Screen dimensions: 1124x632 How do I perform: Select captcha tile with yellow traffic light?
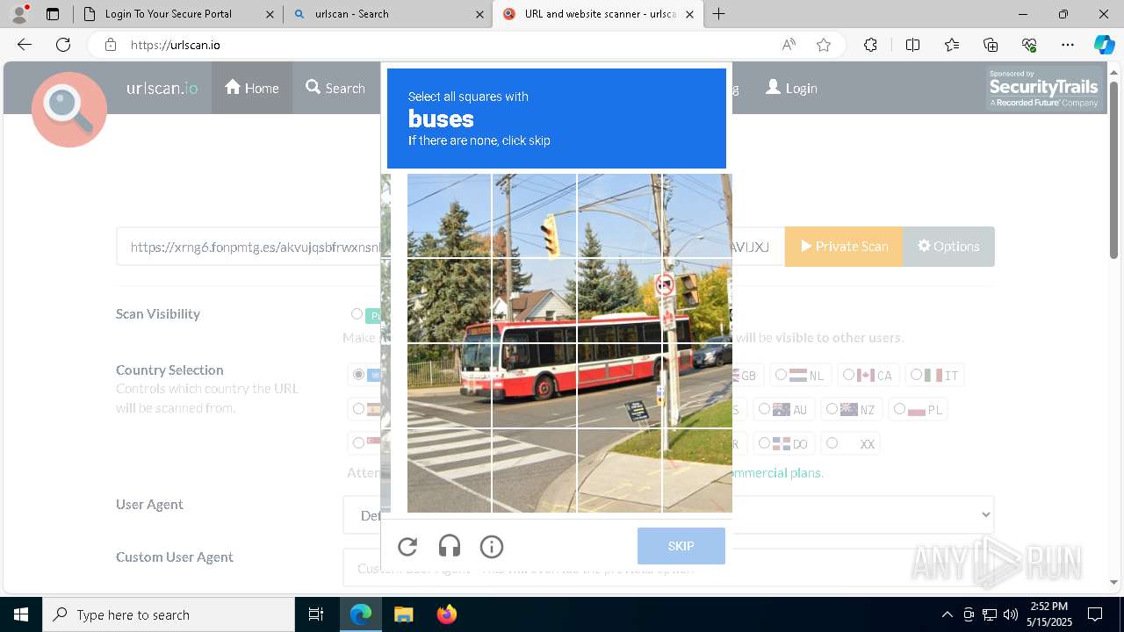pyautogui.click(x=534, y=215)
